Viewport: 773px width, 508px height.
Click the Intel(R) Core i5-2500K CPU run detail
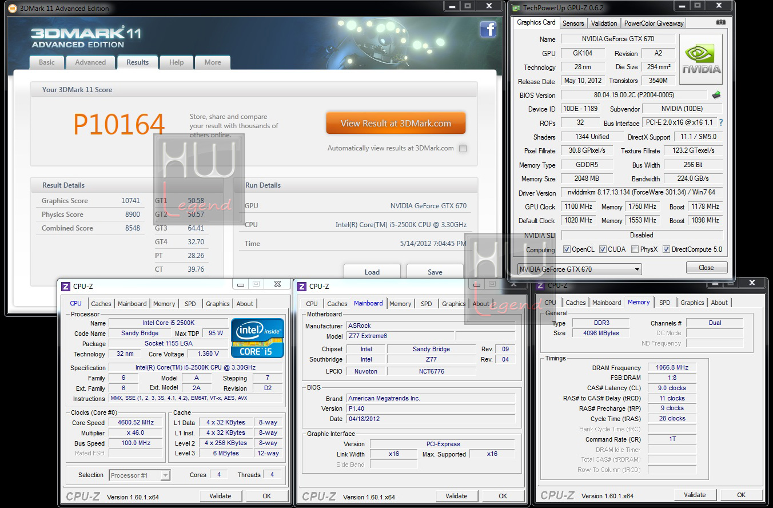(x=401, y=225)
